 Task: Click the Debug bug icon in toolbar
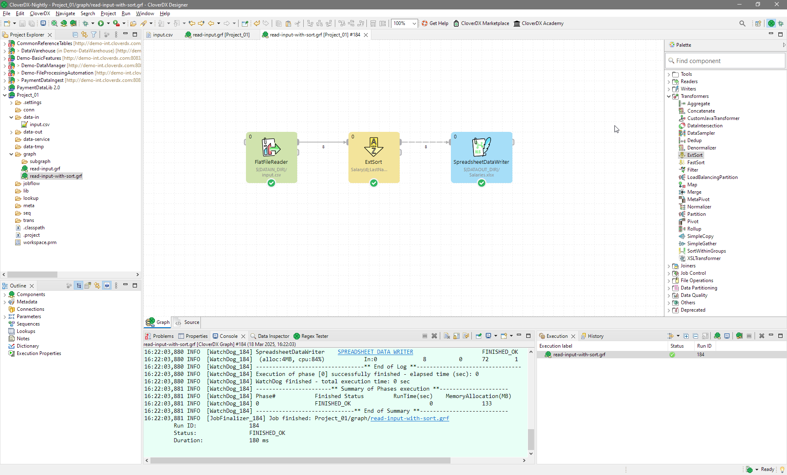coord(85,23)
